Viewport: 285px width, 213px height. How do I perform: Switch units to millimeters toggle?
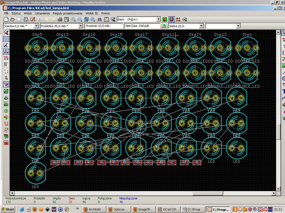pyautogui.click(x=6, y=58)
